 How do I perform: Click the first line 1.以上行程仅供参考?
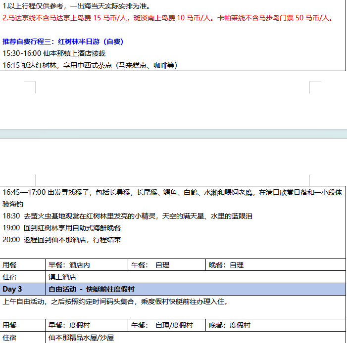pos(76,6)
